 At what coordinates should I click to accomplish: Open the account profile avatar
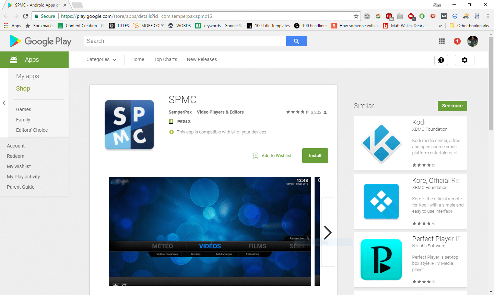coord(473,41)
